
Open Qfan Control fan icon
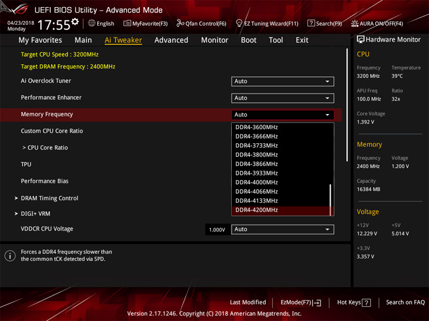pyautogui.click(x=180, y=23)
